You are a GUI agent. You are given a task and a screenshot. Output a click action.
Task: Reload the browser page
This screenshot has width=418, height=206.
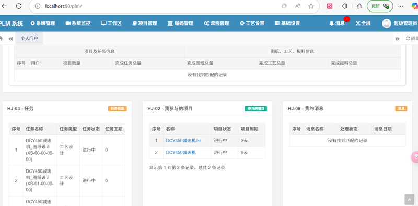pyautogui.click(x=19, y=6)
